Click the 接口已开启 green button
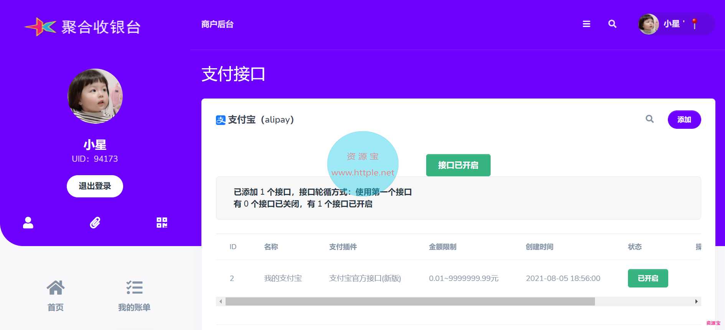 (x=458, y=165)
